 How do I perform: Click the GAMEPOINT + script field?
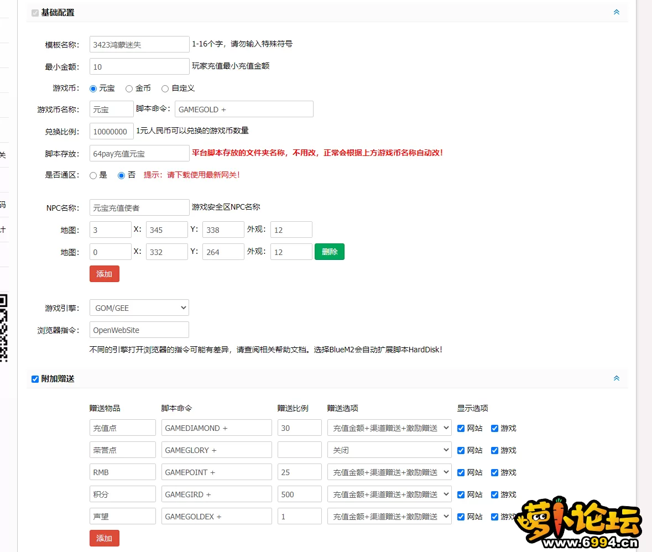click(217, 472)
